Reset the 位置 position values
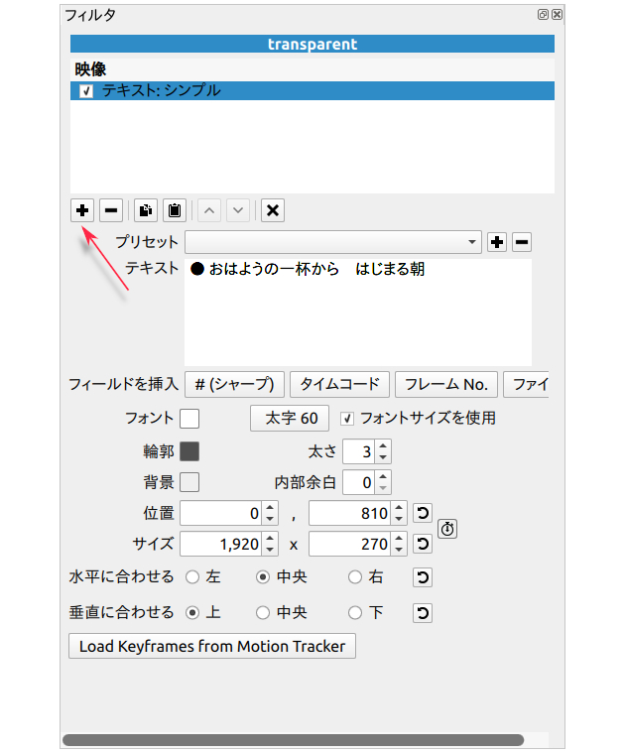 click(x=423, y=513)
